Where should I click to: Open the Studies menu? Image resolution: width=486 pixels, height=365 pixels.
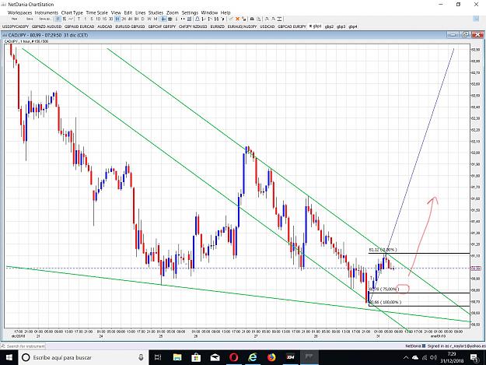[156, 12]
